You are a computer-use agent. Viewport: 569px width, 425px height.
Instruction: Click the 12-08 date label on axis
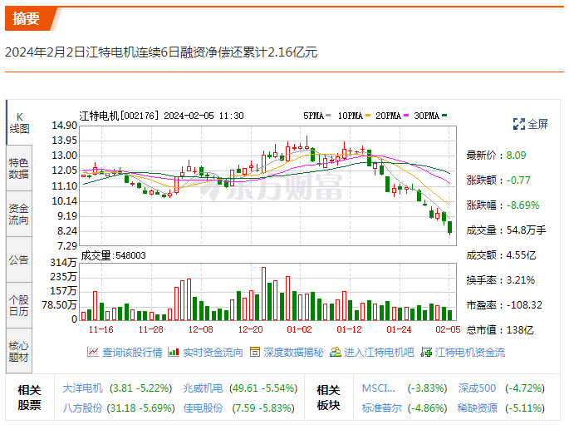(x=201, y=329)
